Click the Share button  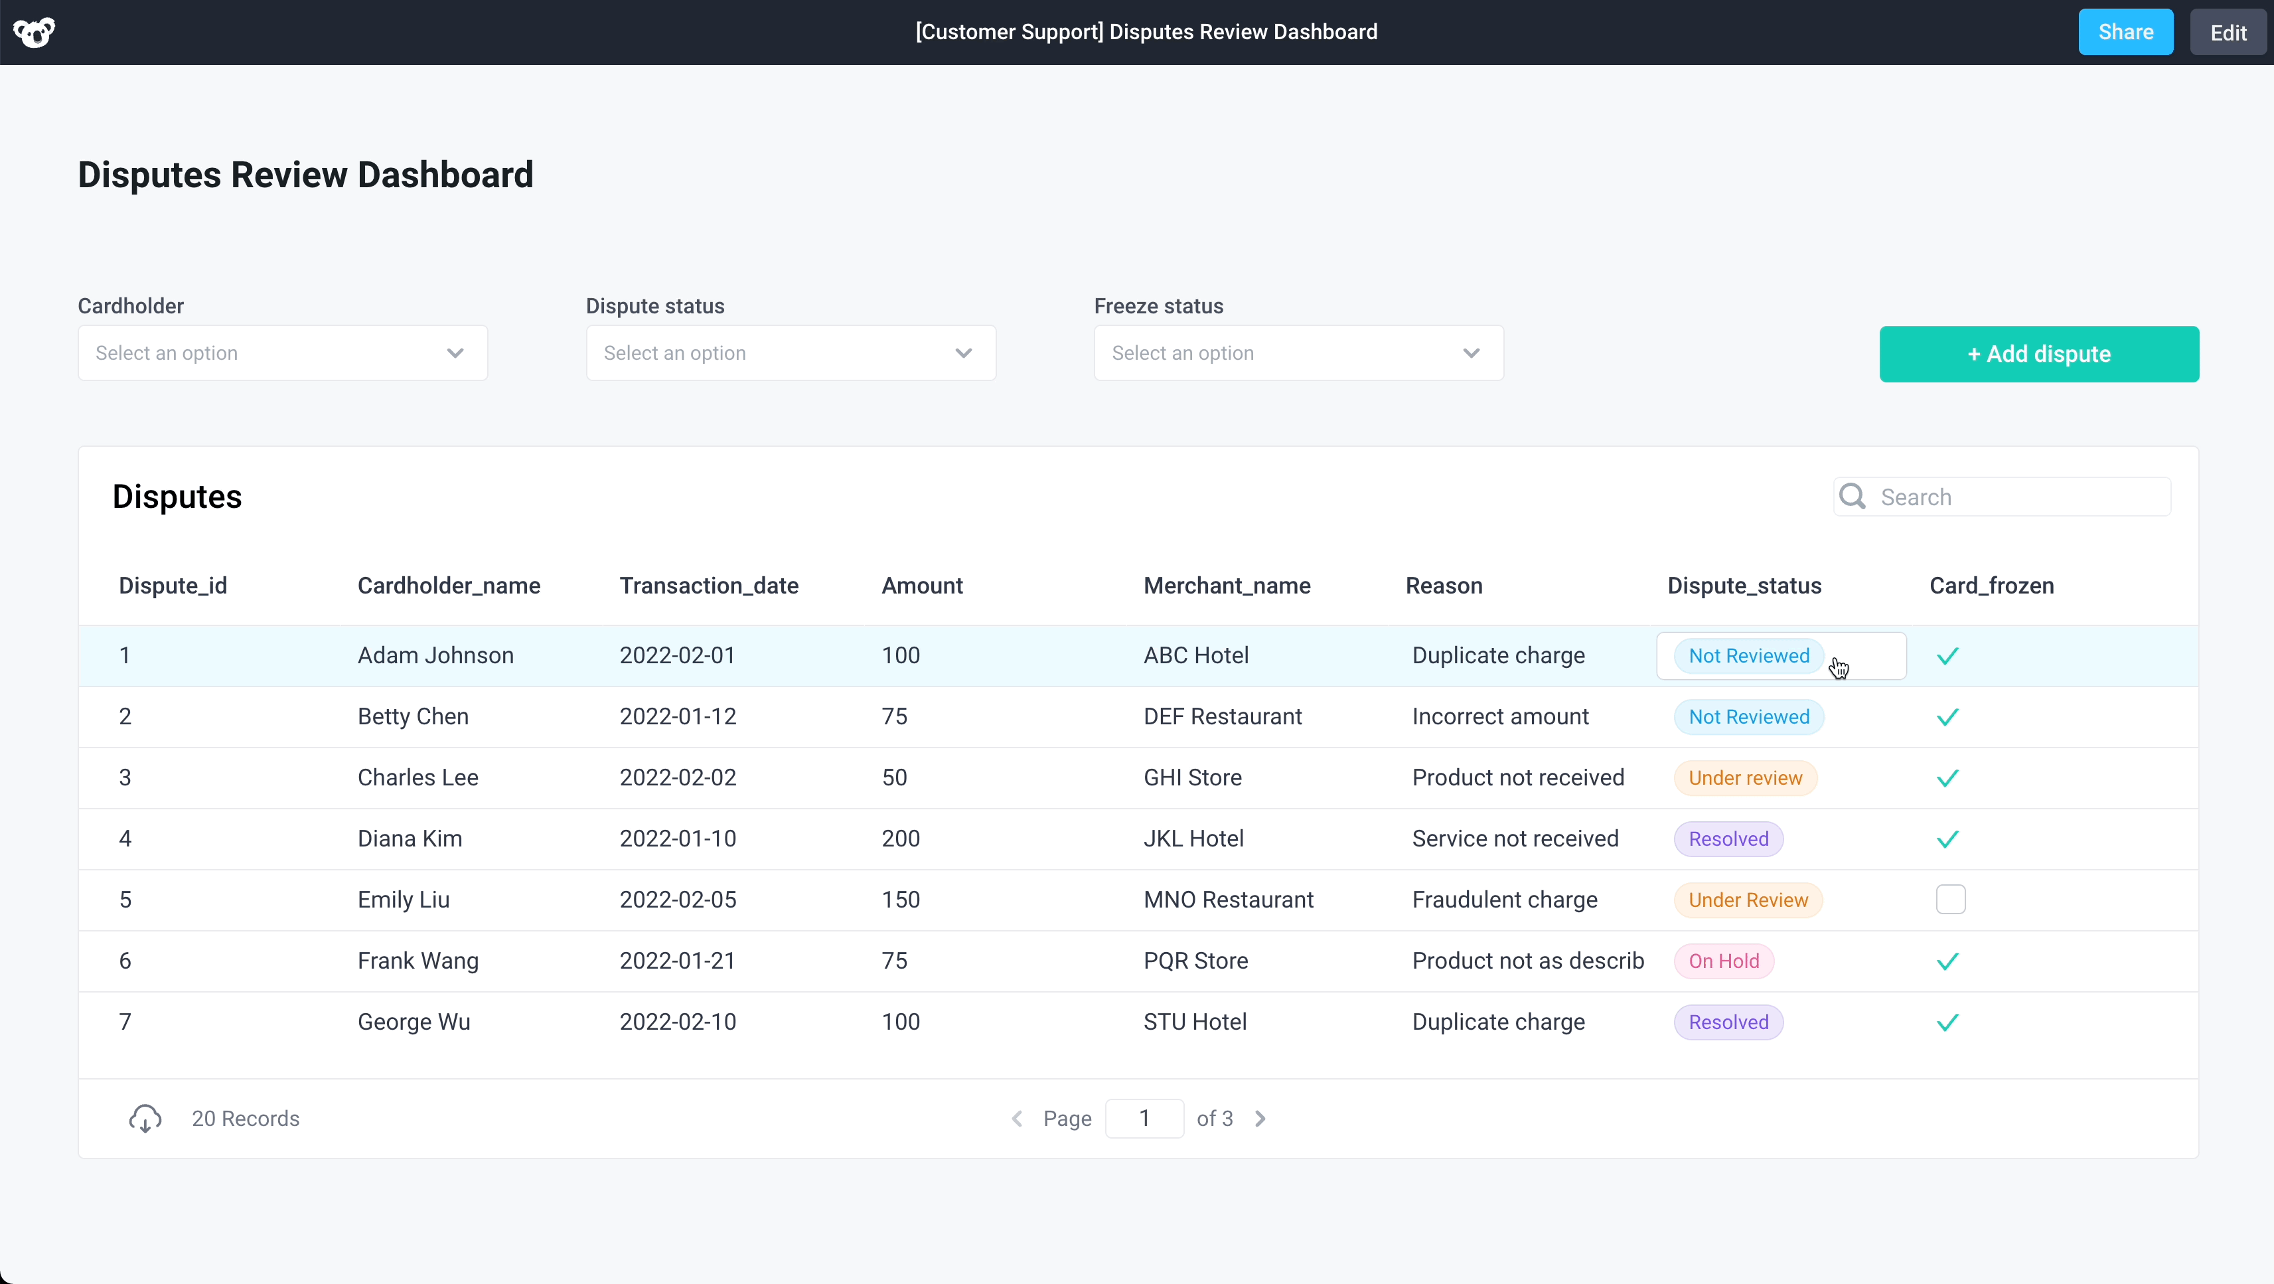click(x=2125, y=33)
